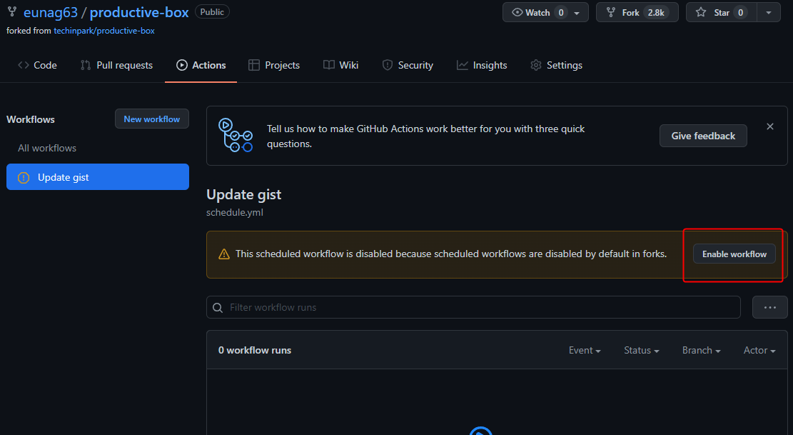Viewport: 793px width, 435px height.
Task: Expand the Event filter dropdown
Action: 585,350
